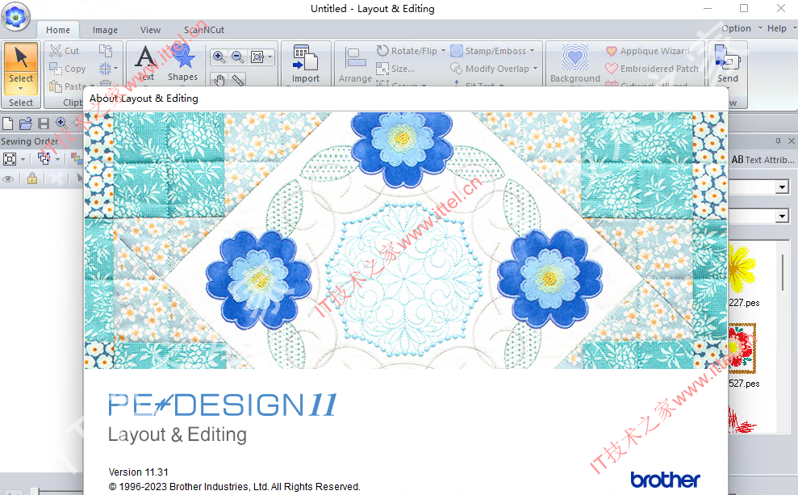Click the Arrange alignment icon
The image size is (798, 495).
355,57
